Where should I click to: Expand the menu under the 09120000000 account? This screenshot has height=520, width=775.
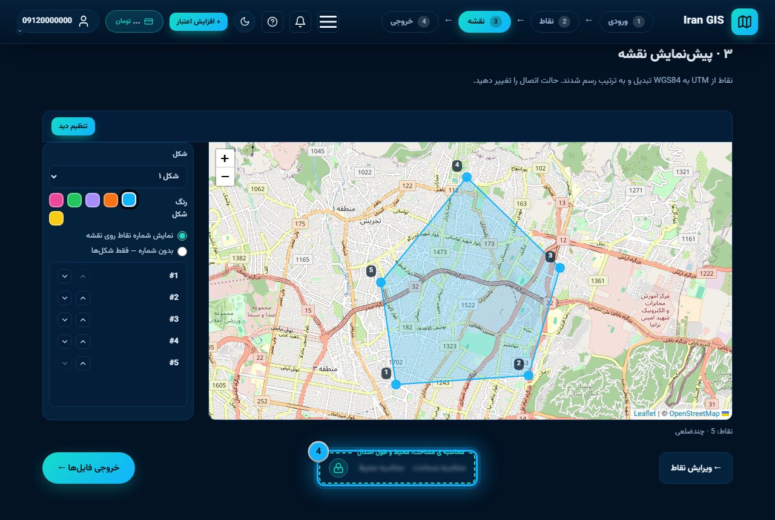pos(21,30)
